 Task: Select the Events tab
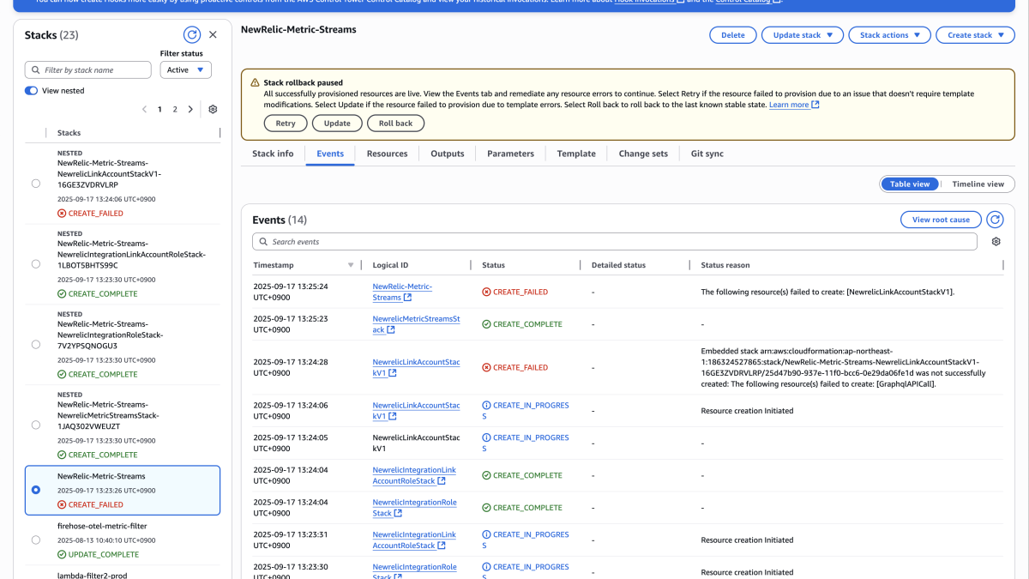click(x=330, y=154)
